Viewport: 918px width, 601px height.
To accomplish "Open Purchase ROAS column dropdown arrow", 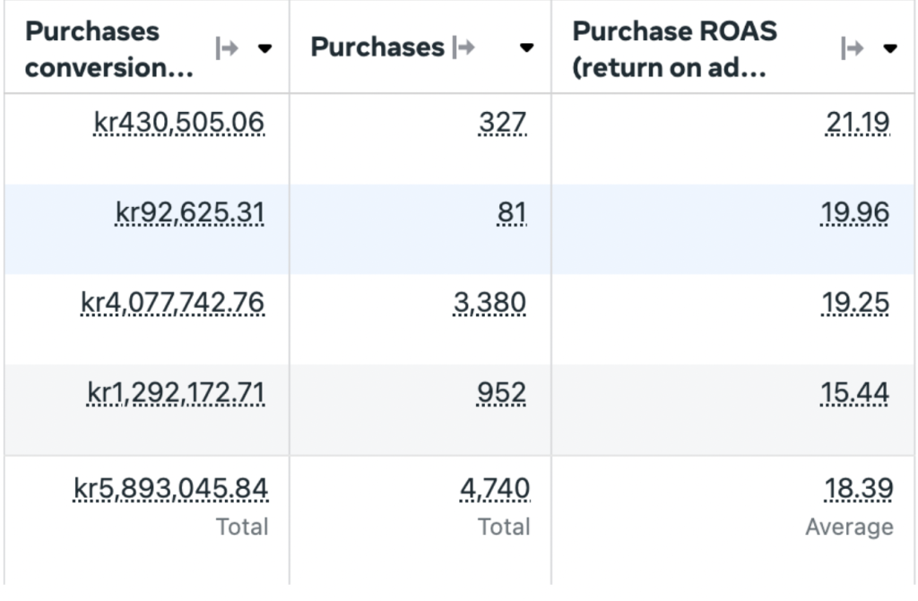I will (x=890, y=48).
